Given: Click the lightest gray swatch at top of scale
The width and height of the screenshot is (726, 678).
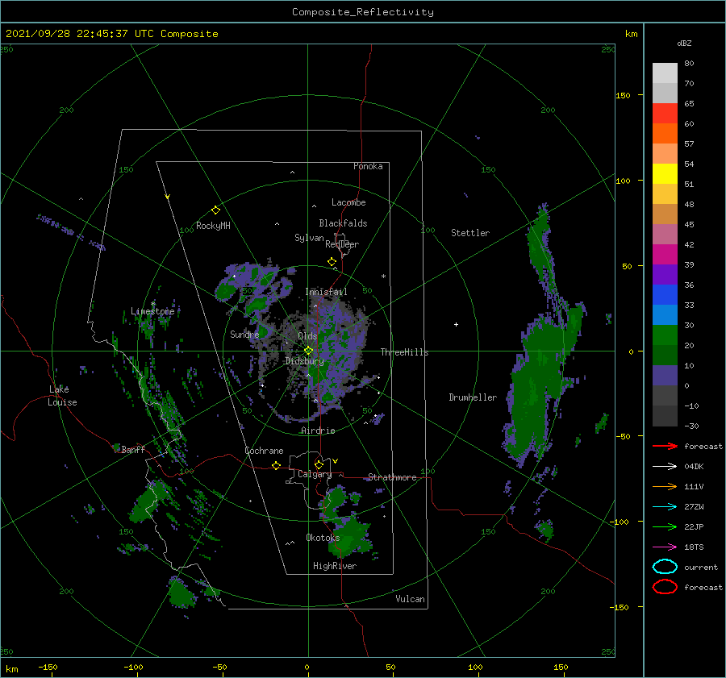Looking at the screenshot, I should click(665, 73).
